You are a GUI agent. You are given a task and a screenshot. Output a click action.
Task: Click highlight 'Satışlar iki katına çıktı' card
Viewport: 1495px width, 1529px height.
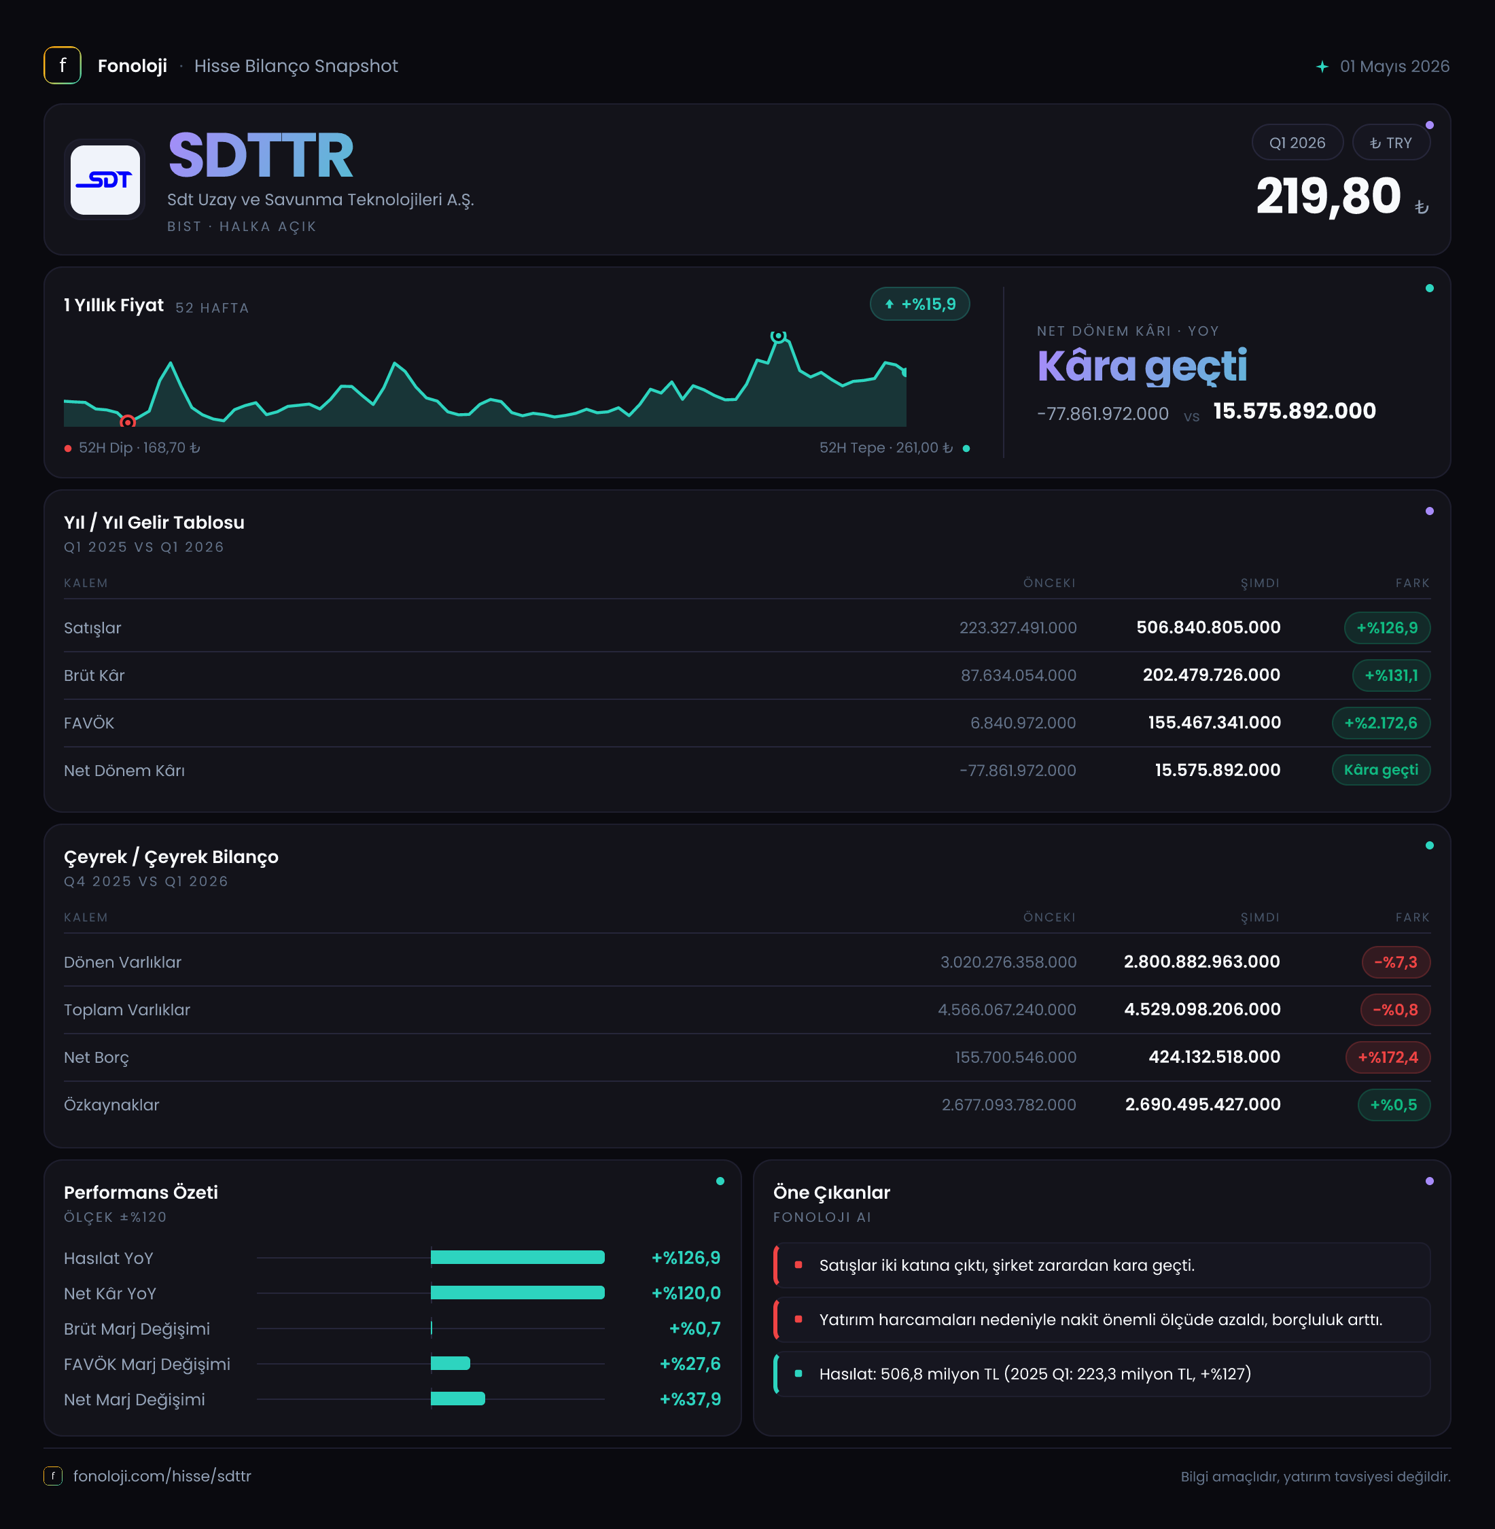1102,1265
